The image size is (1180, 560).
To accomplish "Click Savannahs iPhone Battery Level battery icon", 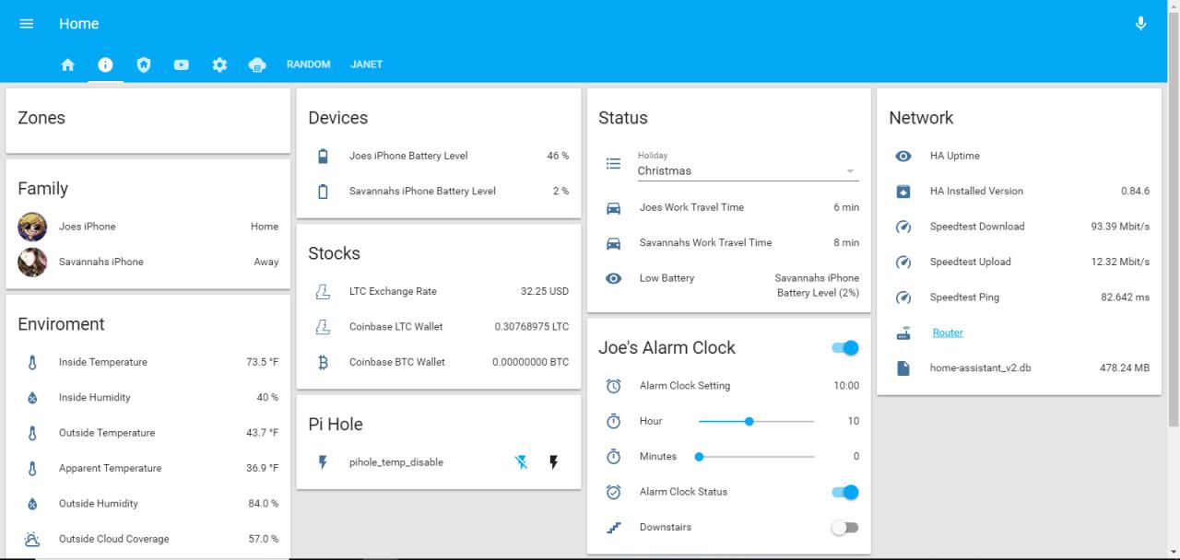I will point(323,192).
